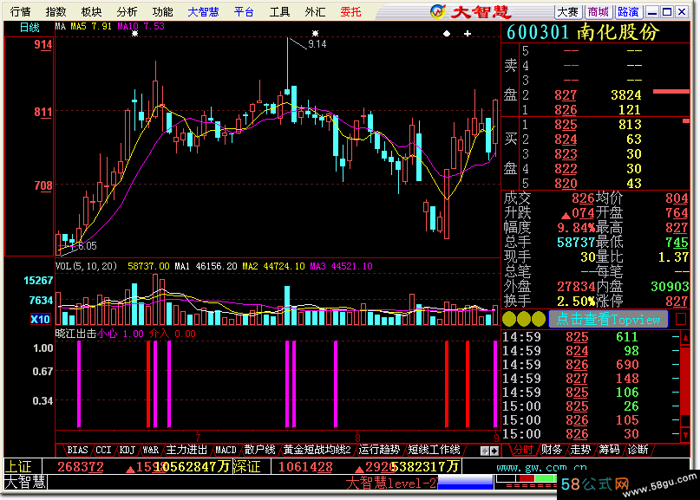700x500 pixels.
Task: Open the 分析 menu
Action: pos(128,11)
